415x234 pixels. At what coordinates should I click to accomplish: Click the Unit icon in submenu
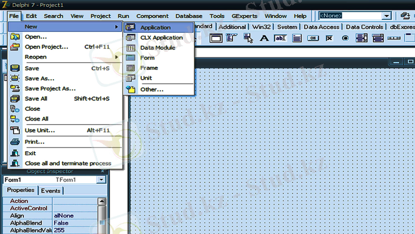(131, 78)
